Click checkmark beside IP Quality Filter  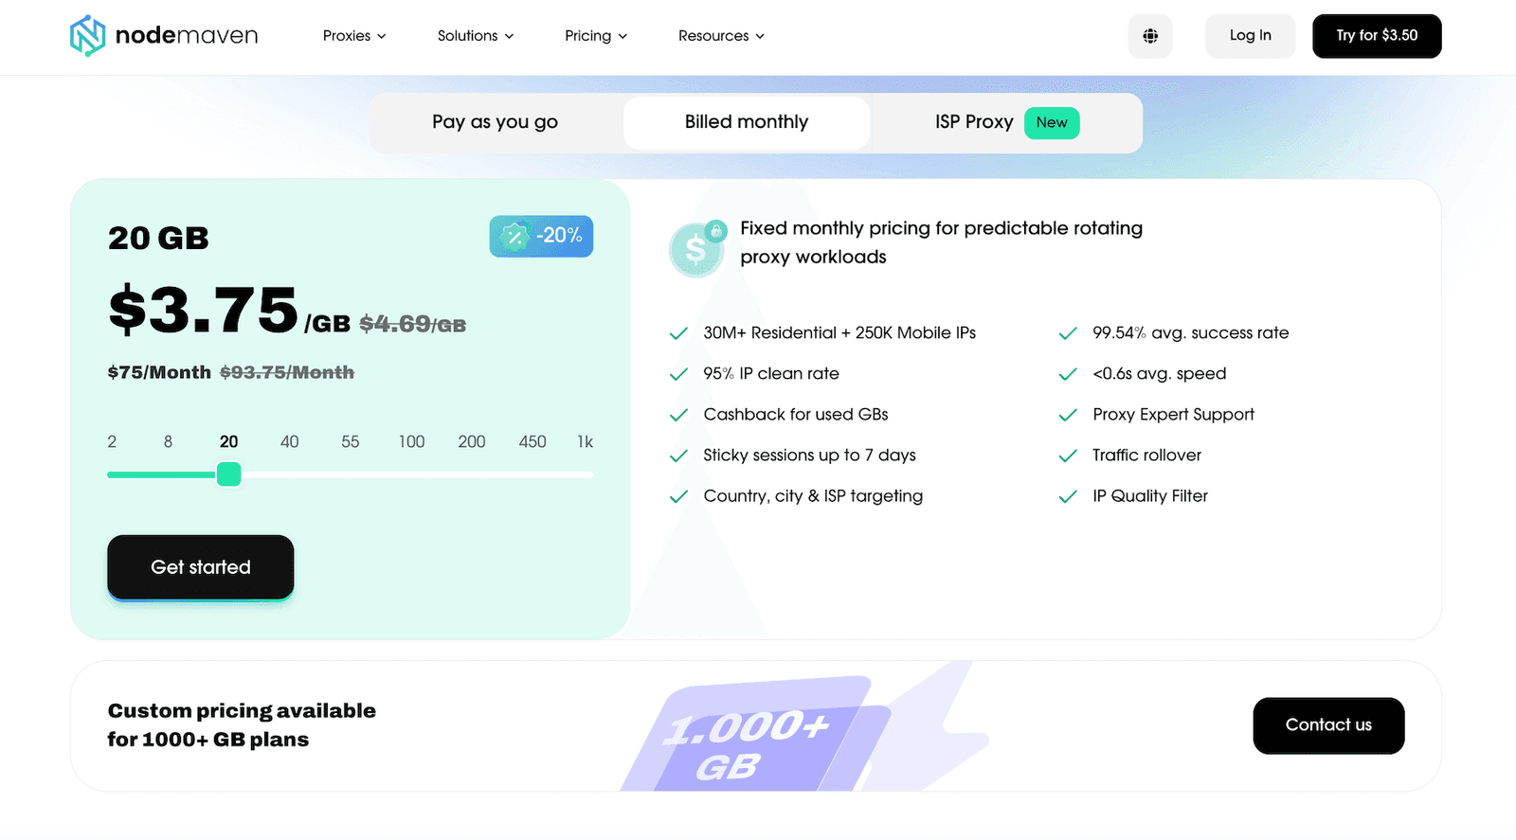coord(1068,496)
